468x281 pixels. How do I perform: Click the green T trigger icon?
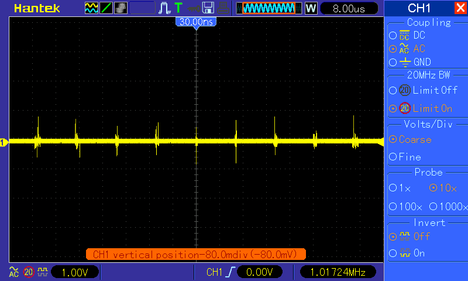[x=178, y=8]
